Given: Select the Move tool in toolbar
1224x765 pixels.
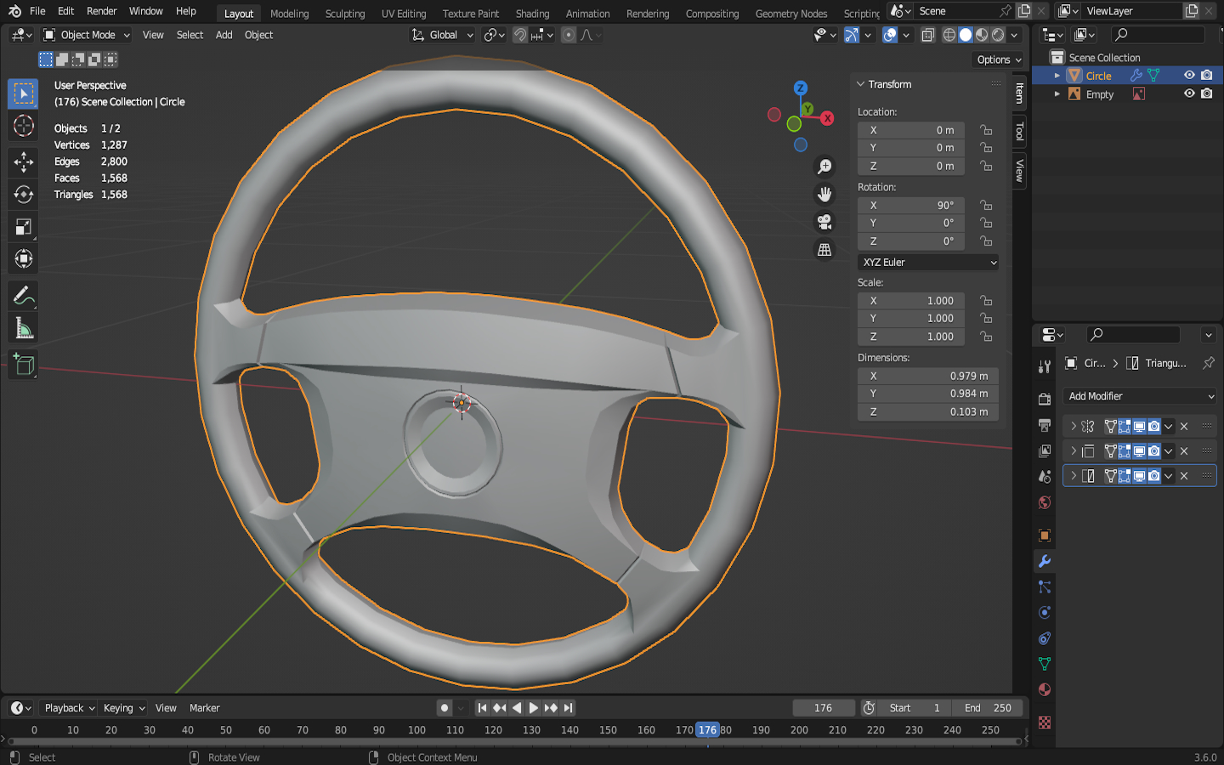Looking at the screenshot, I should [23, 161].
